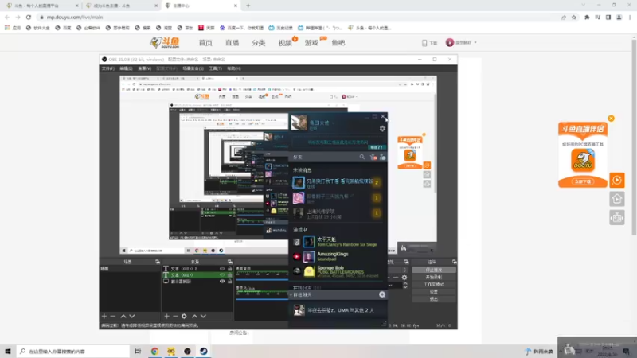The height and width of the screenshot is (358, 637).
Task: Open Steam from the Windows taskbar
Action: click(x=204, y=351)
